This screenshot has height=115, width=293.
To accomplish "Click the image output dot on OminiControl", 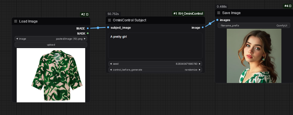I will point(203,28).
